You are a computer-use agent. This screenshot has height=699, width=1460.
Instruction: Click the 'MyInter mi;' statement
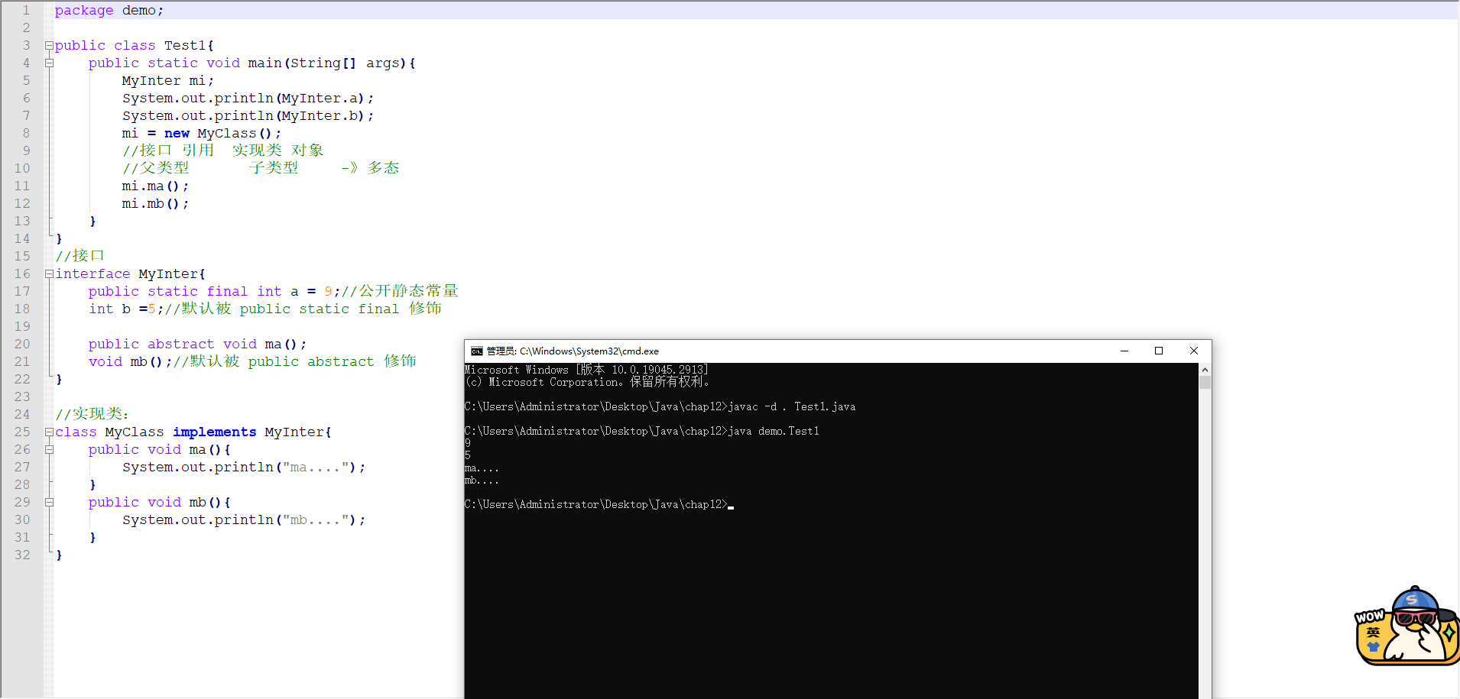click(168, 81)
